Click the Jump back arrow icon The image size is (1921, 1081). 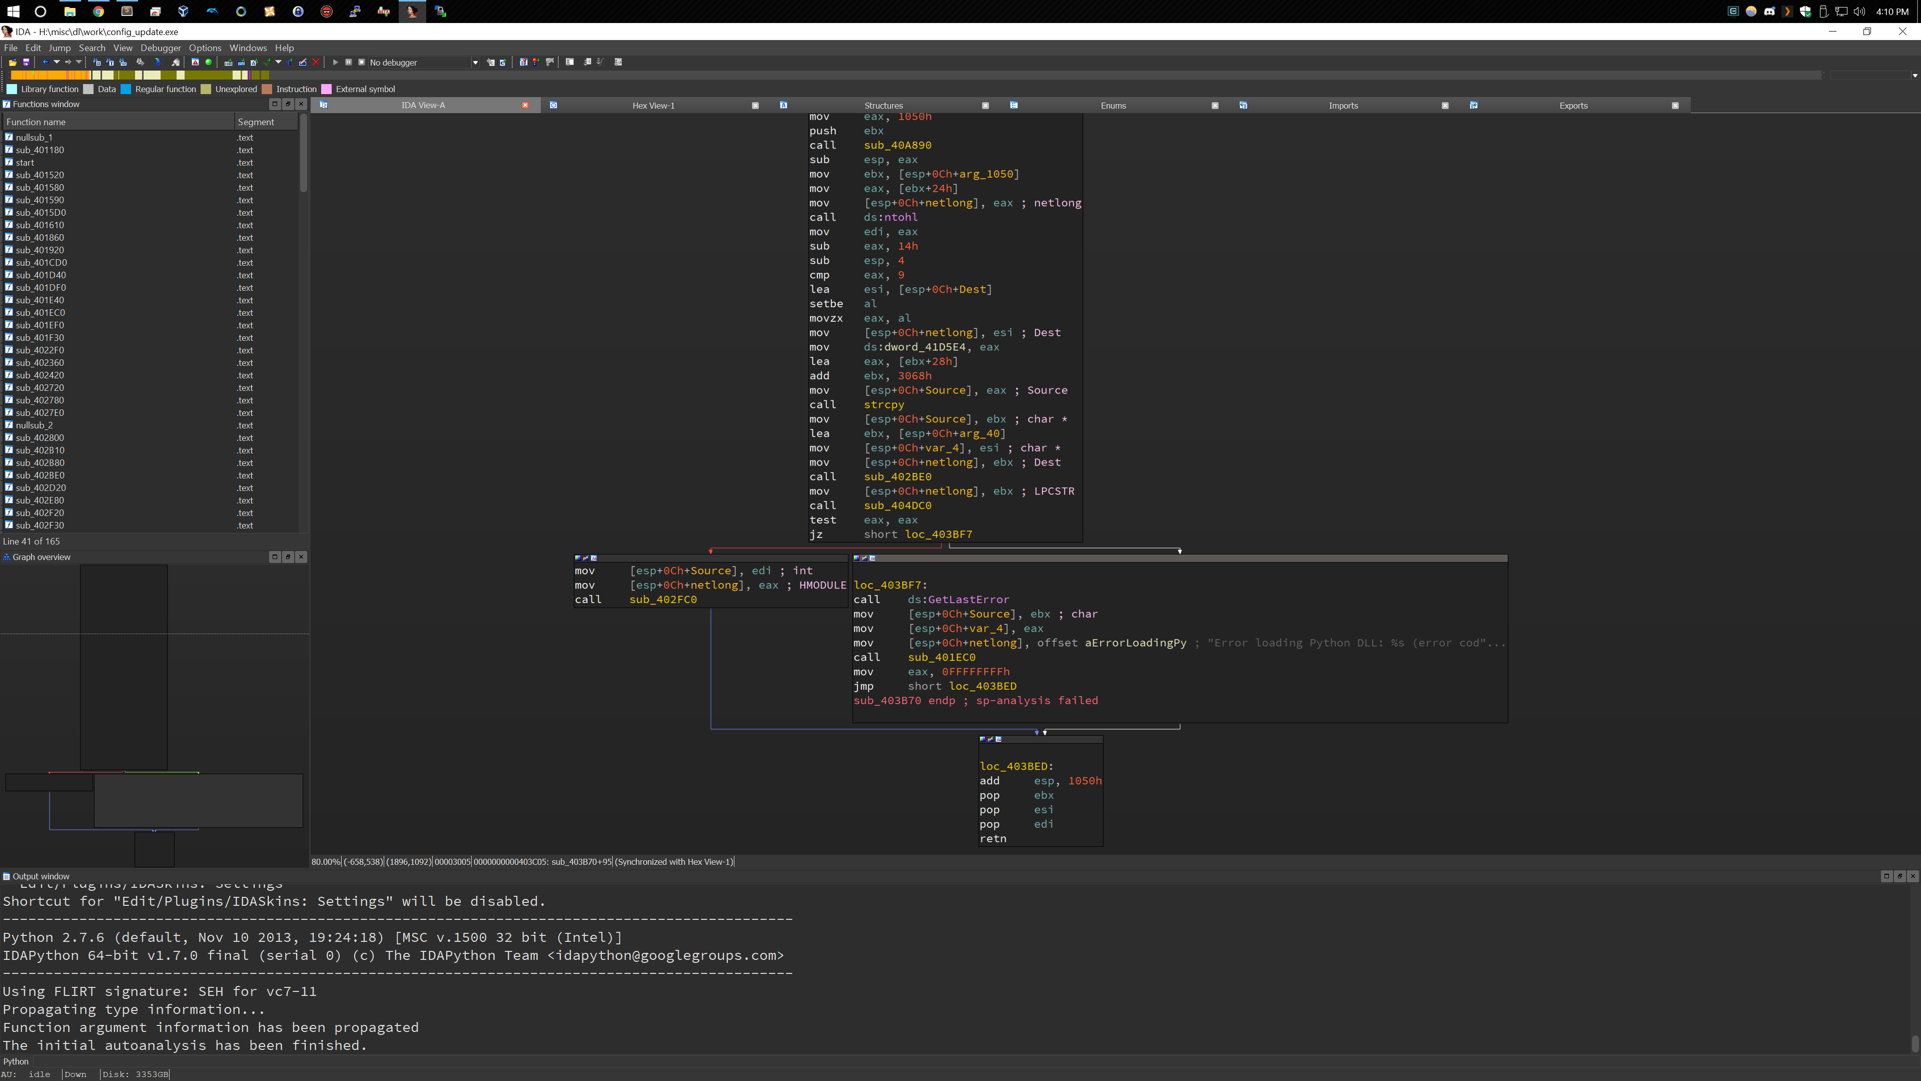pos(46,62)
